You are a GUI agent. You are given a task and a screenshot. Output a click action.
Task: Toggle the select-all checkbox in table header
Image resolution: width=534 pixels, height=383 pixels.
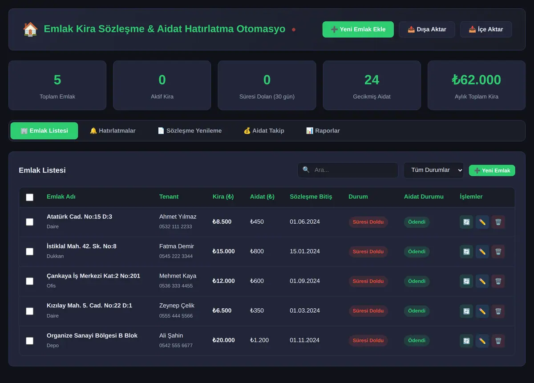(29, 197)
